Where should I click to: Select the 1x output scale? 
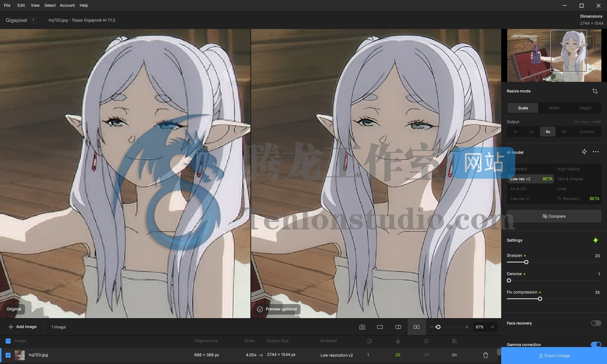(515, 132)
